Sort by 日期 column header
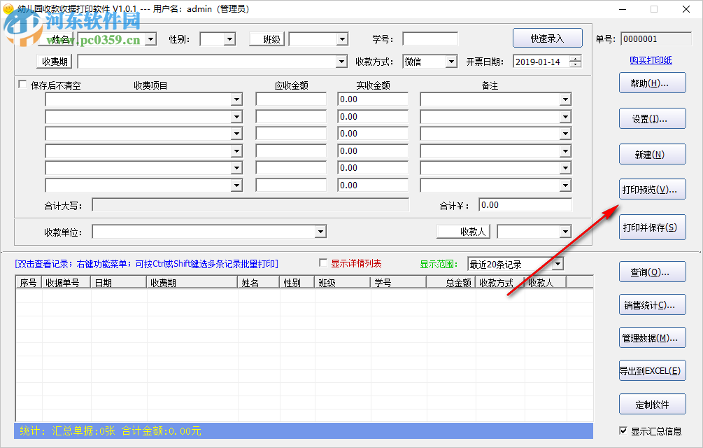703x448 pixels. 119,283
